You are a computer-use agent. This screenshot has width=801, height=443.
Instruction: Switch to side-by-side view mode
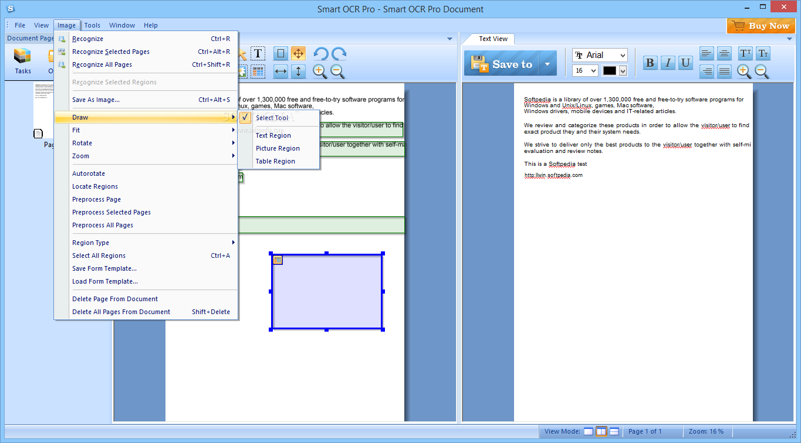[x=601, y=432]
